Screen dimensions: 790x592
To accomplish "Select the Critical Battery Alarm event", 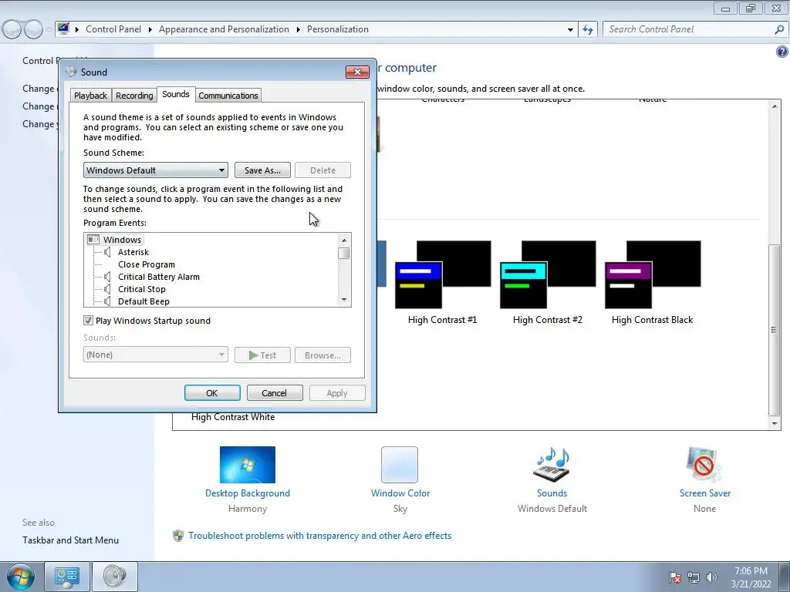I will (x=159, y=277).
